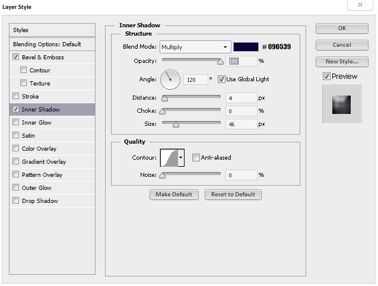Image resolution: width=378 pixels, height=286 pixels.
Task: Enable the Stroke checkbox
Action: (15, 96)
